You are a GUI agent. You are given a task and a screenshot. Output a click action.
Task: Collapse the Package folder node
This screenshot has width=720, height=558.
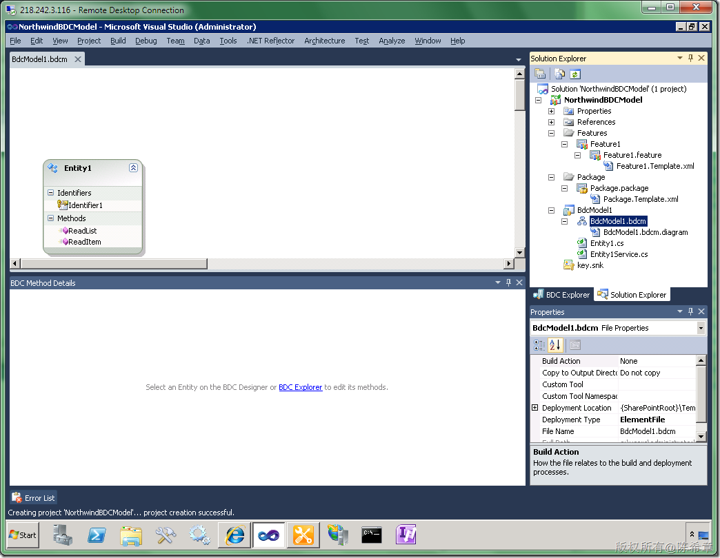551,177
